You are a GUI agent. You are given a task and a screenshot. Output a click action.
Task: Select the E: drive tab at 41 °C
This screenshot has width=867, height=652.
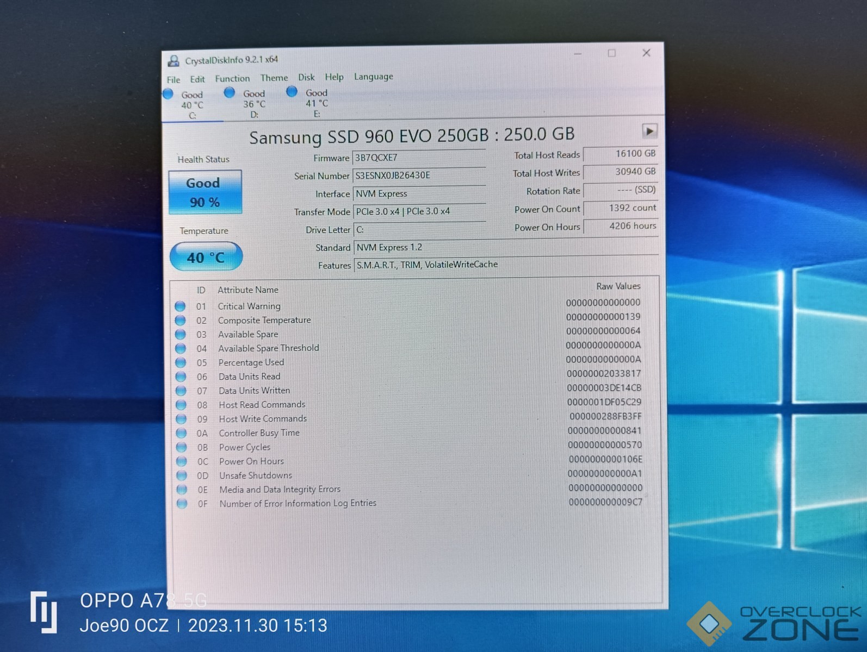pyautogui.click(x=317, y=103)
